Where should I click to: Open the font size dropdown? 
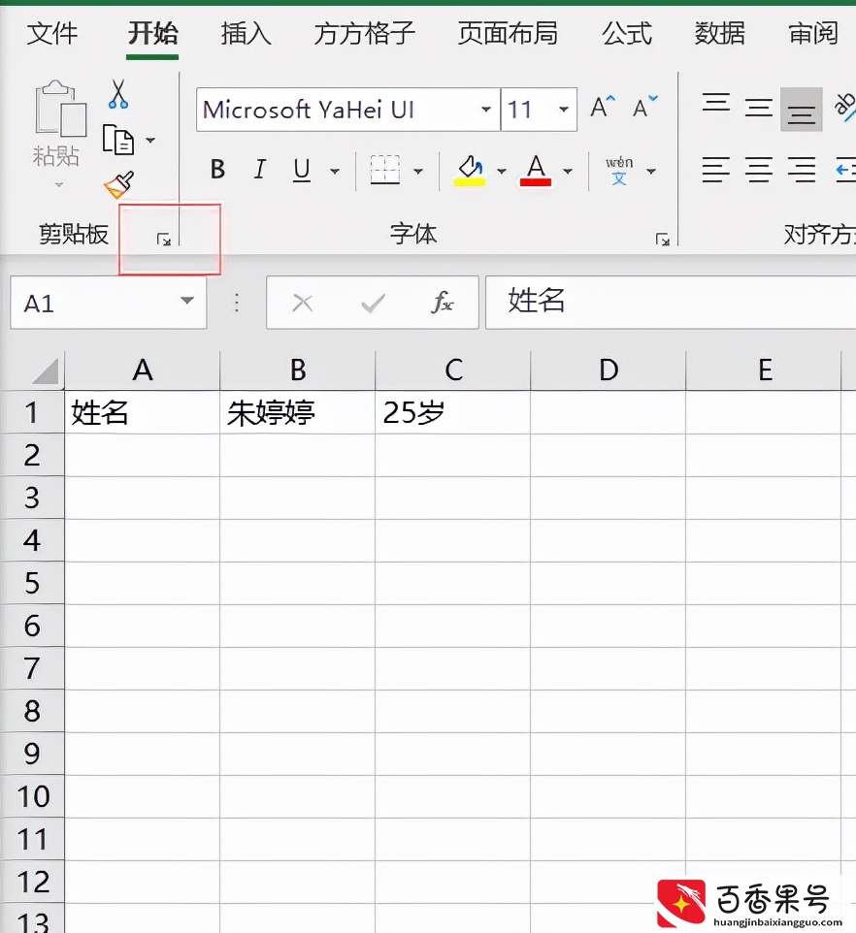[563, 109]
